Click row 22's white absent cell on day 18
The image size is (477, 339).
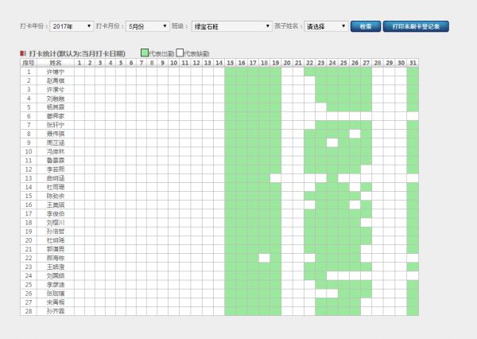(265, 258)
